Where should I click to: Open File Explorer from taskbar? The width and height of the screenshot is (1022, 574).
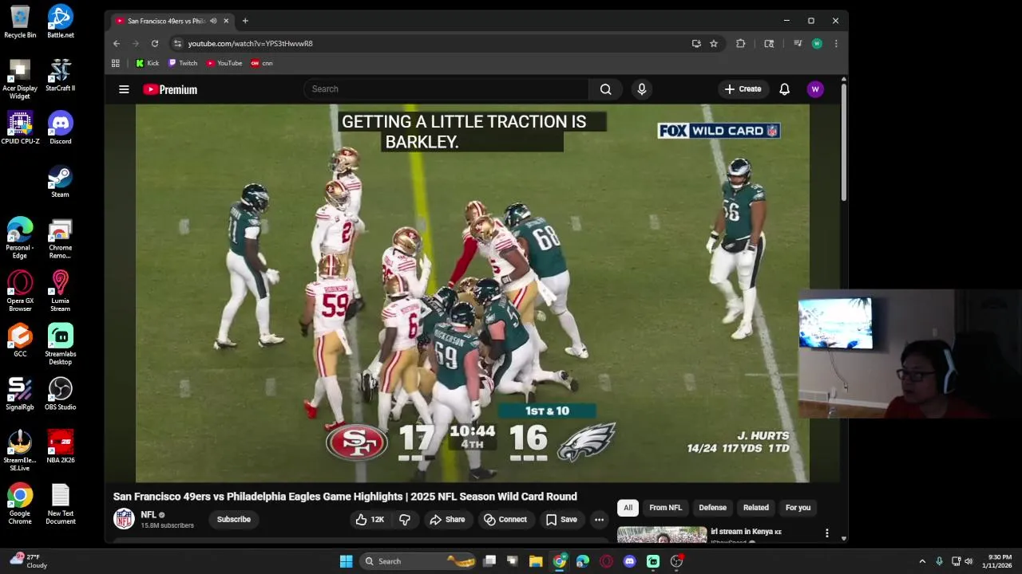(536, 561)
